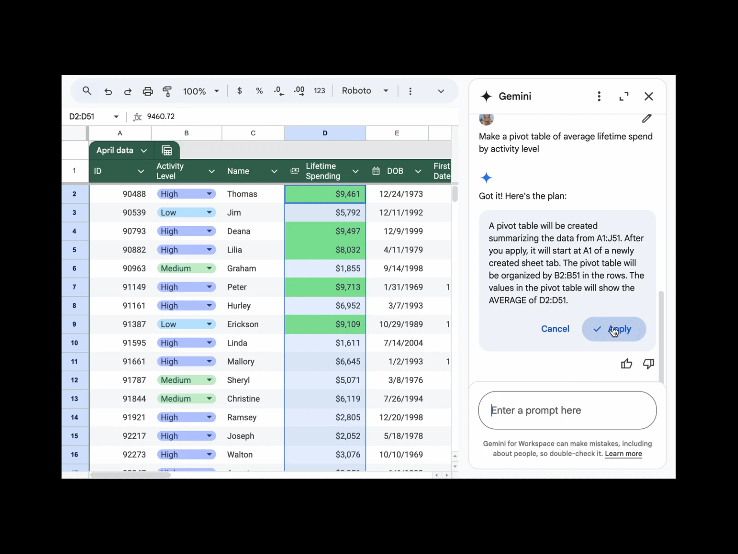Select the name cell Mallory
738x554 pixels.
(253, 361)
